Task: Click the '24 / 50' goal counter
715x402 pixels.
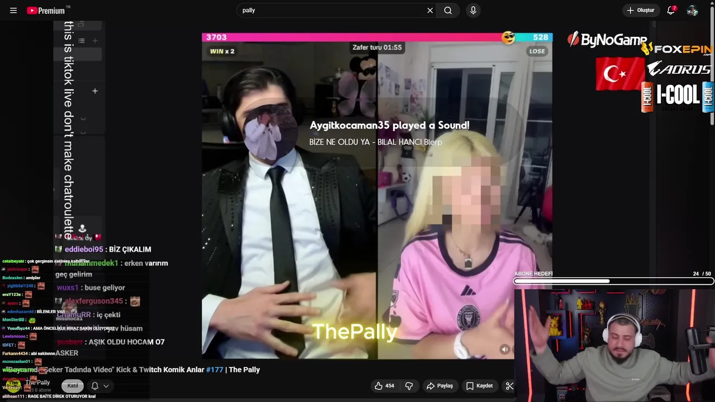Action: pyautogui.click(x=702, y=274)
